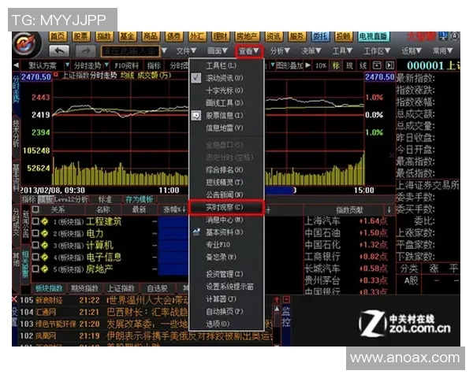Switch to the 板块指数 bottom tab
This screenshot has width=473, height=378.
[x=48, y=289]
